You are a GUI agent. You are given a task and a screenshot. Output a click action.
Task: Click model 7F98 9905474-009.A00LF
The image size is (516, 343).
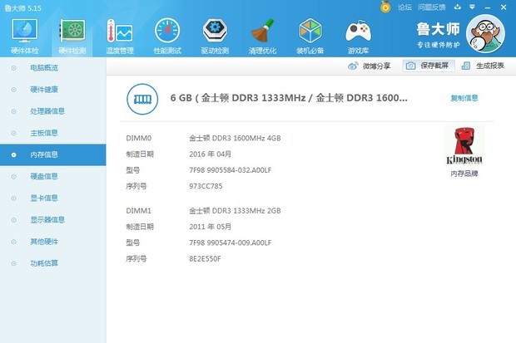click(230, 243)
